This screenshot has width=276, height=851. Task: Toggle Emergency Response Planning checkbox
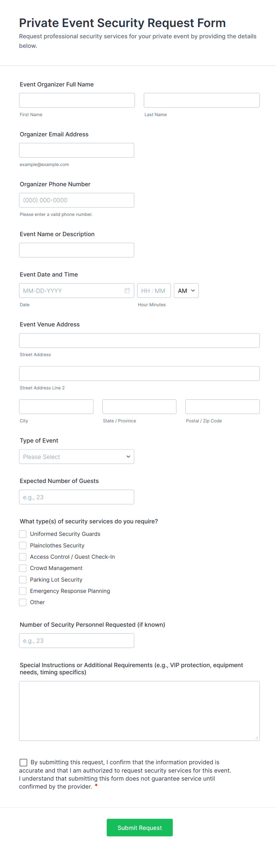23,591
